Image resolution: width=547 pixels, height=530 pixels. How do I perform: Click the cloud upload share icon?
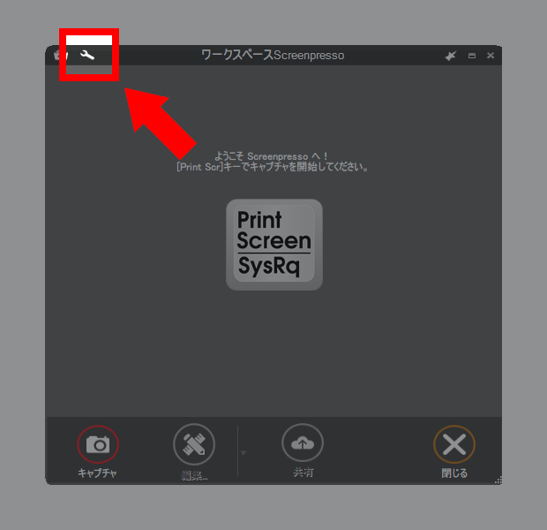tap(303, 443)
